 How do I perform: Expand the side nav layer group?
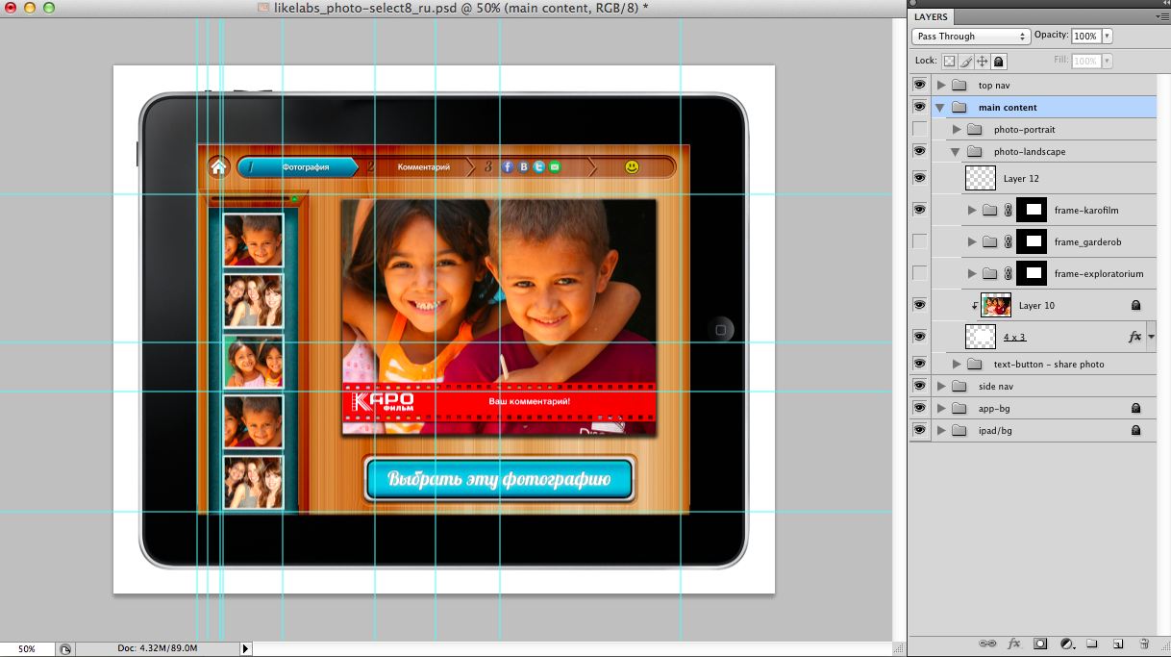(941, 386)
